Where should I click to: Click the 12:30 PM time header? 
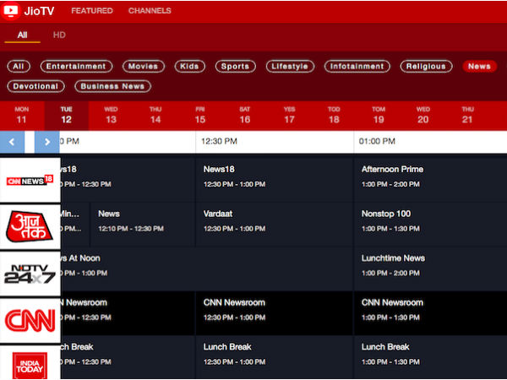tap(275, 142)
